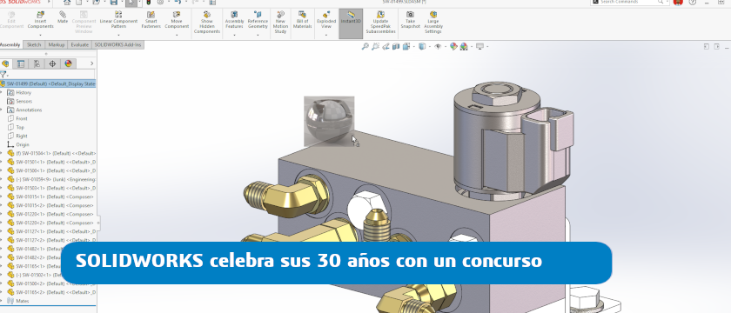Open the Hide/Show Items eye dropdown

tap(437, 47)
